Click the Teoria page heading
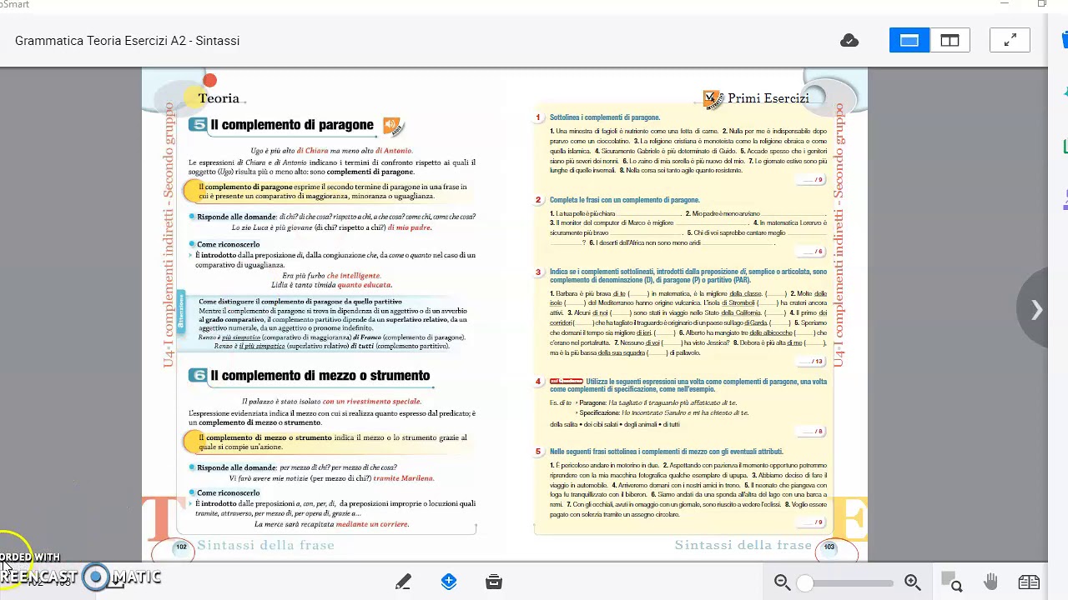 click(x=219, y=98)
